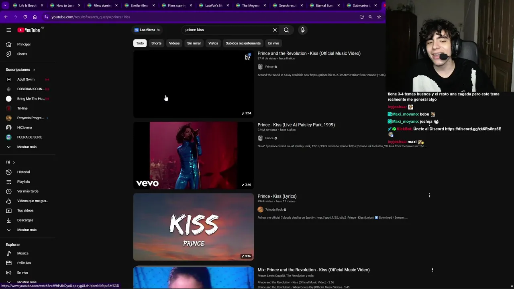The width and height of the screenshot is (514, 289).
Task: Select the En vivo filter chip
Action: coord(273,43)
